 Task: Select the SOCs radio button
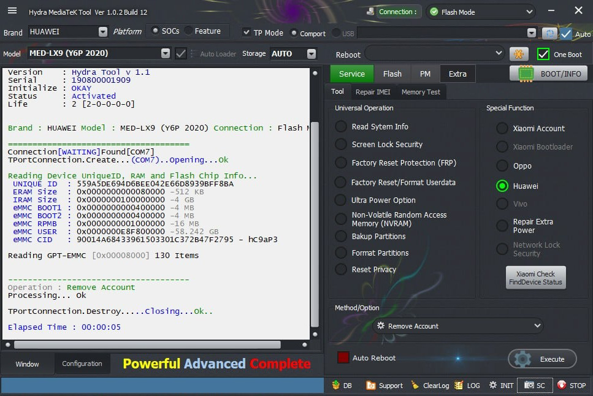[155, 31]
